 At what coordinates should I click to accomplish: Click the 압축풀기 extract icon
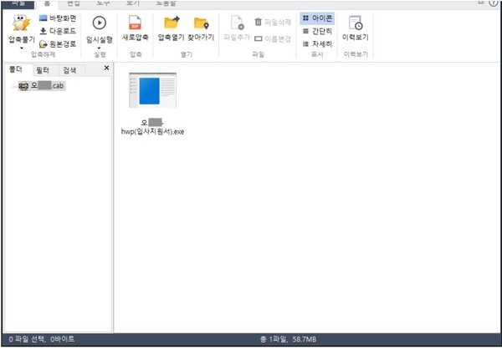[22, 23]
